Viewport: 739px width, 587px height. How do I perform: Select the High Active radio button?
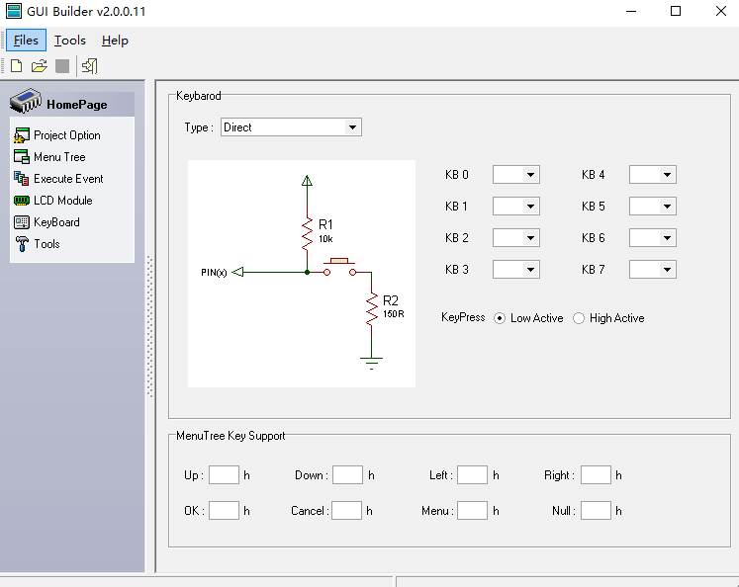[579, 318]
